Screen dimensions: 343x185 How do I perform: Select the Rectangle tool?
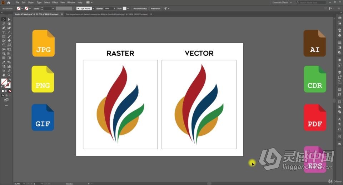coord(4,36)
